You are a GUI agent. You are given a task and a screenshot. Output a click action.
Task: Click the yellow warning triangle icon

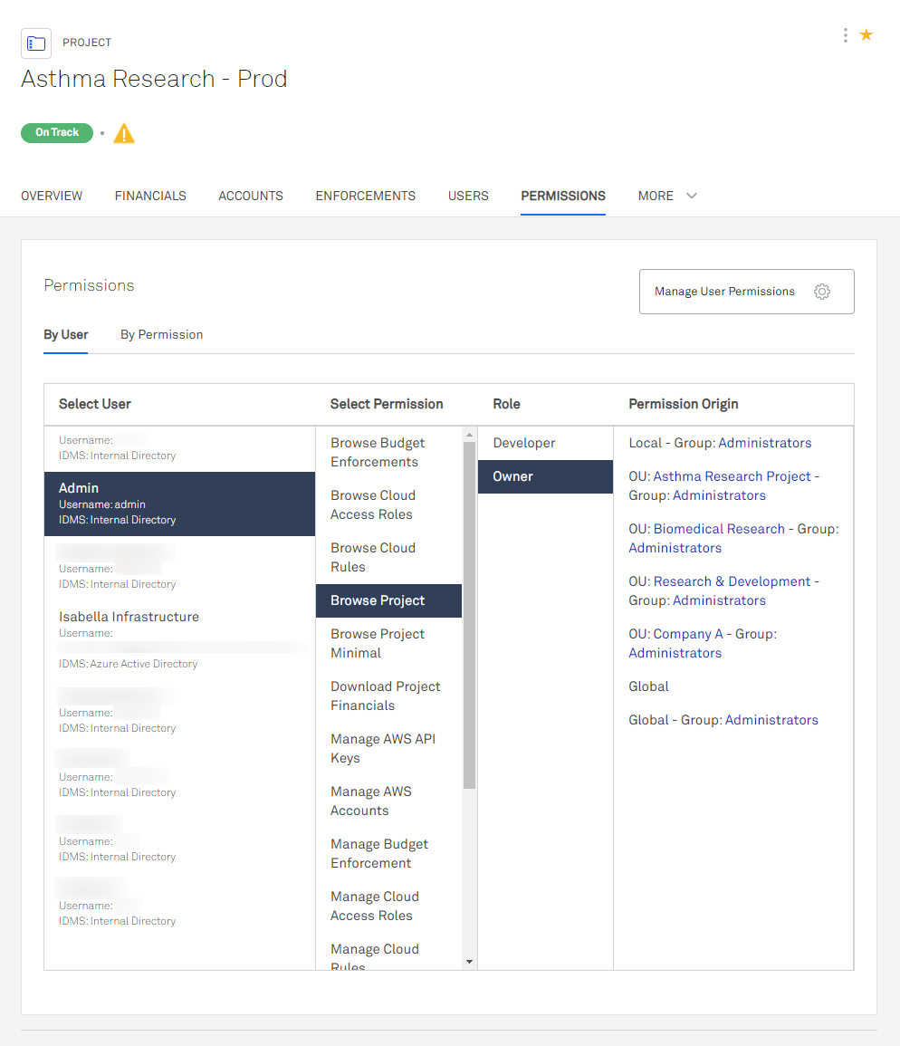pos(124,133)
